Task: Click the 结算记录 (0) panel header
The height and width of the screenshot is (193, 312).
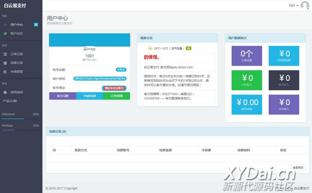Action: tap(177, 132)
